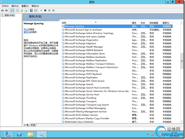This screenshot has width=185, height=139.
Task: Click the Back arrow toolbar icon
Action: [x=2, y=11]
